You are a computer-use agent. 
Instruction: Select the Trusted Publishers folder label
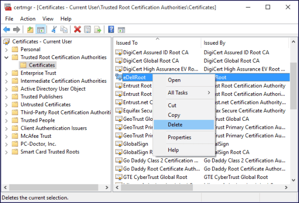[x=42, y=97]
